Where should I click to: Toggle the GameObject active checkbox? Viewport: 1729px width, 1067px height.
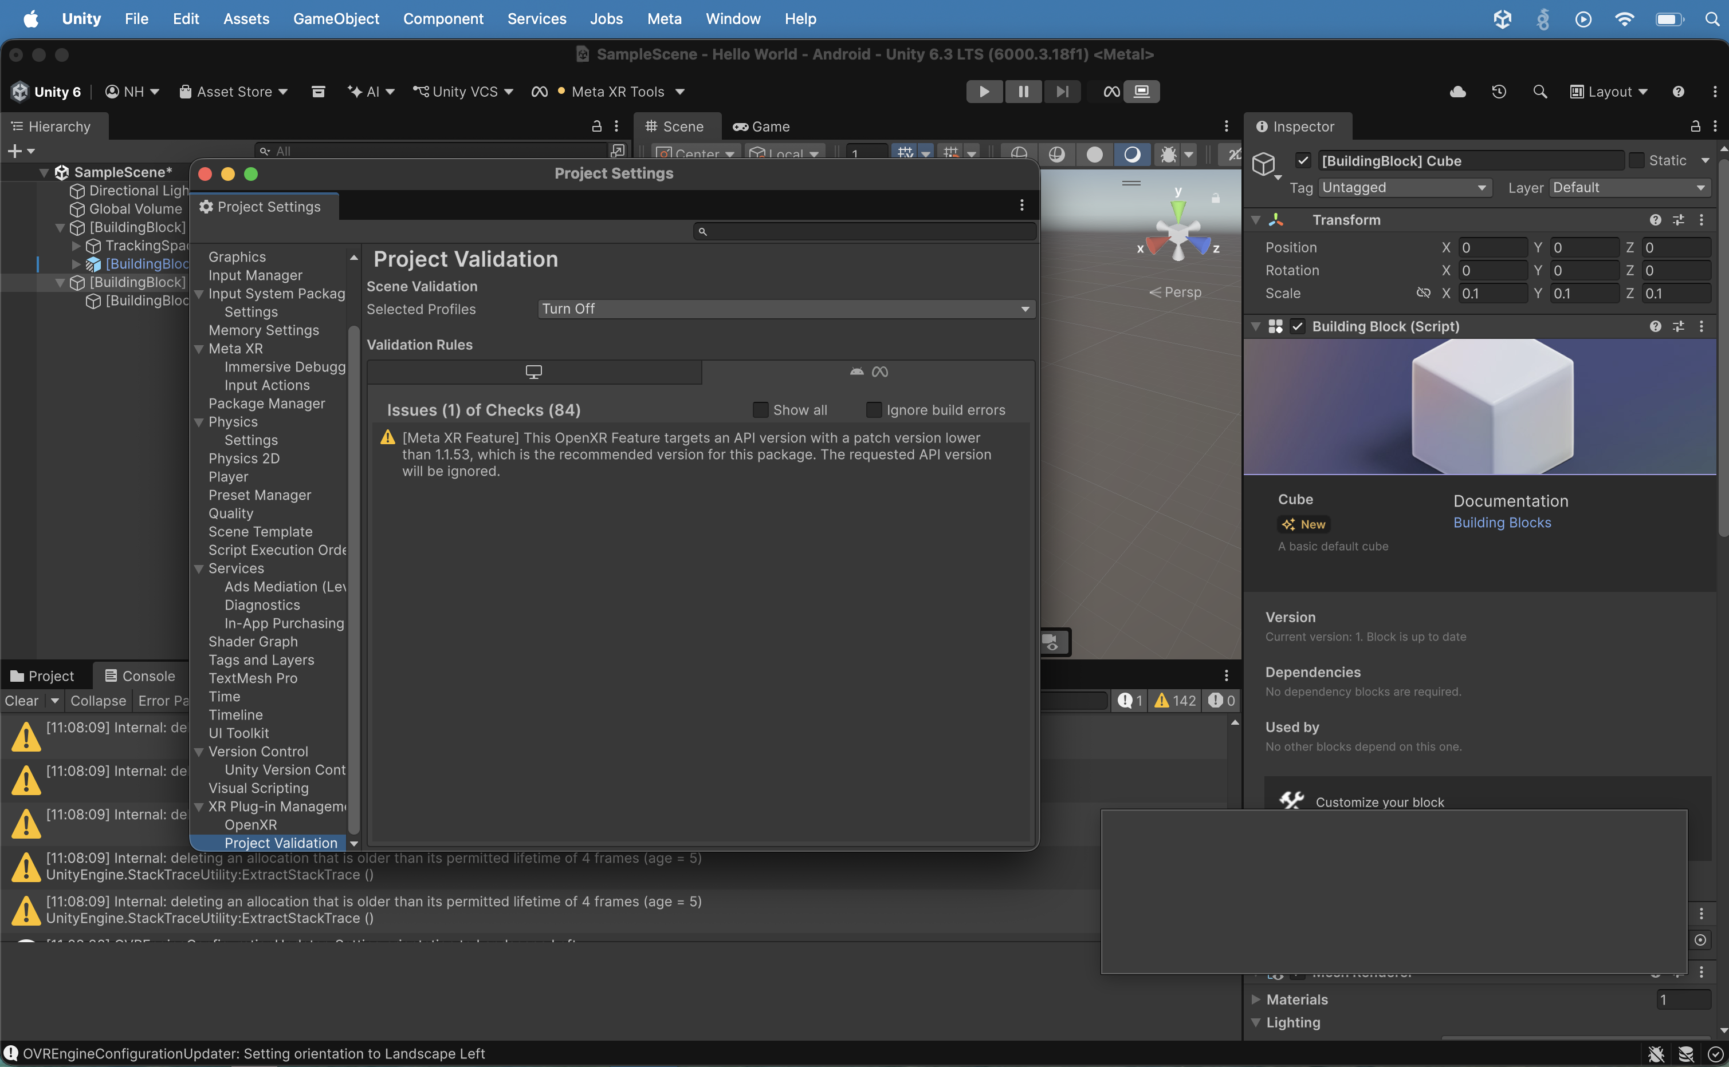pos(1303,161)
